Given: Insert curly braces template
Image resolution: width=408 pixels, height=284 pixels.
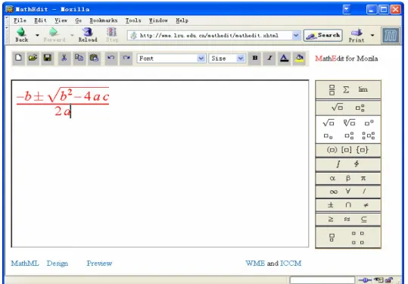Looking at the screenshot, I should click(x=362, y=150).
